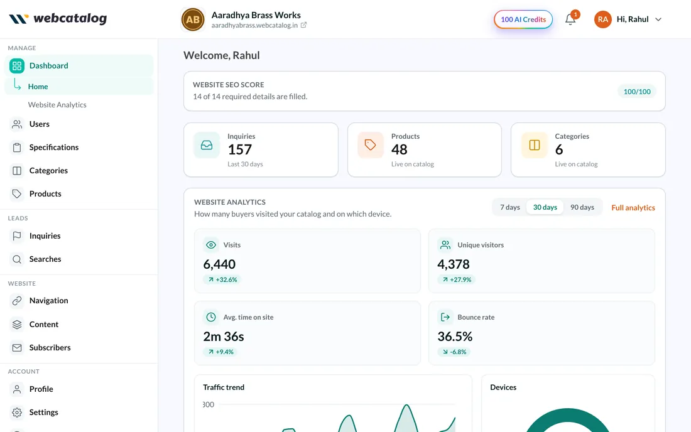Image resolution: width=691 pixels, height=432 pixels.
Task: Select Home under Dashboard
Action: [79, 86]
